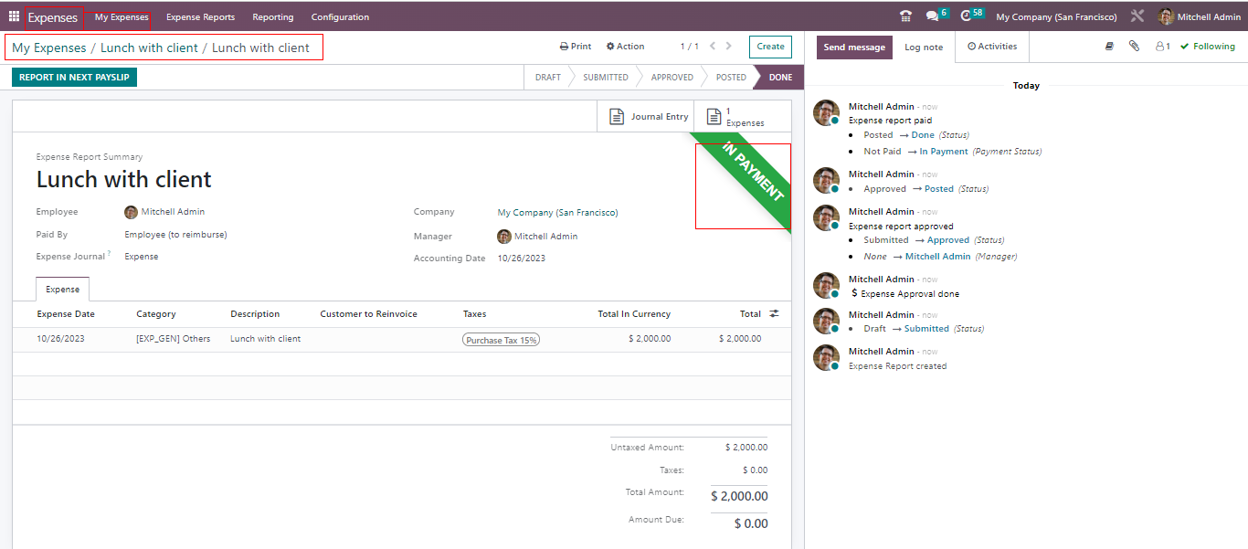Open the apps grid menu icon
The height and width of the screenshot is (549, 1248).
[14, 16]
